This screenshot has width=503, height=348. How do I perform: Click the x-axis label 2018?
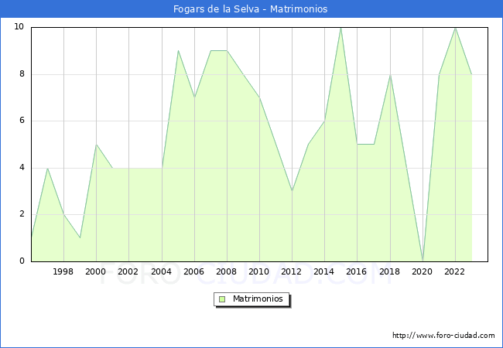389,271
